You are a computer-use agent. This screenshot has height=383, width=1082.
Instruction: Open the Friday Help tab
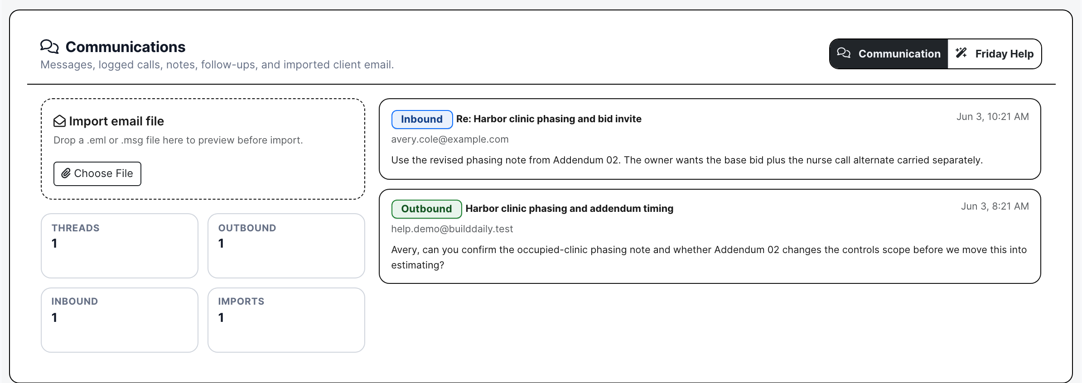(995, 54)
